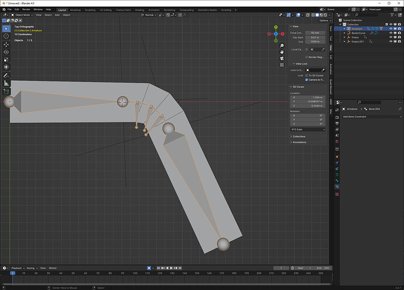Open the timeline Playback menu

[x=18, y=268]
